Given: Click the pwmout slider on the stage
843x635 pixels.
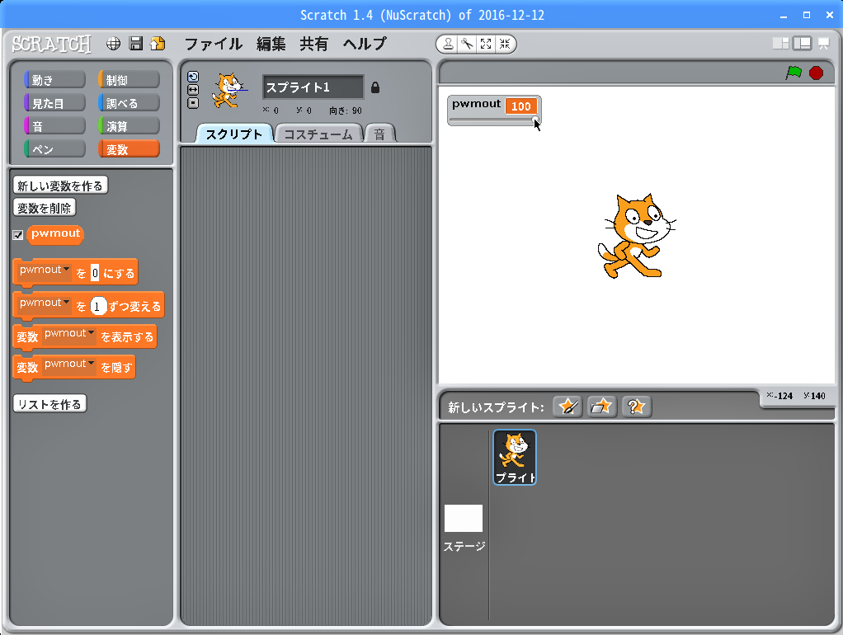Looking at the screenshot, I should click(x=493, y=121).
